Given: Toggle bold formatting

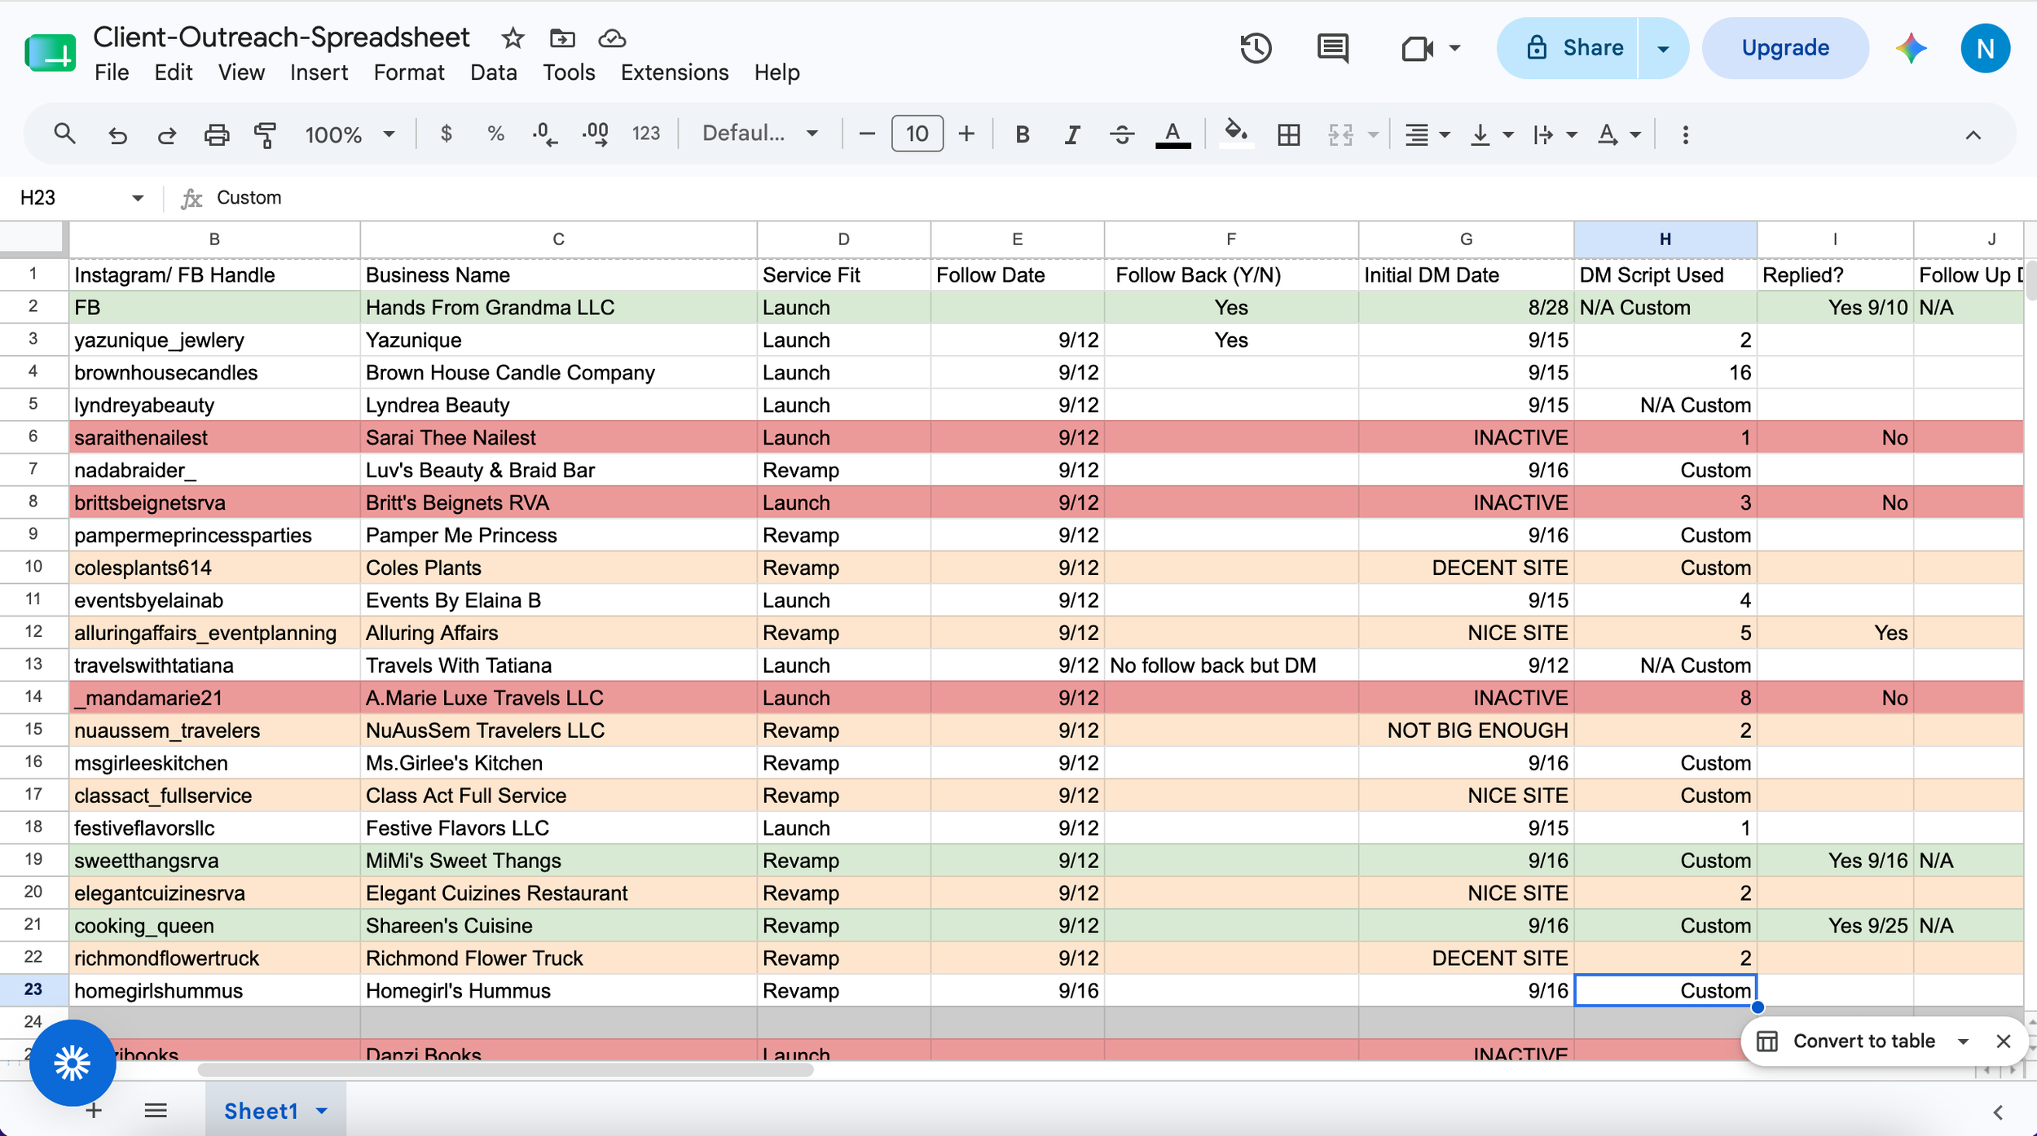Looking at the screenshot, I should click(x=1022, y=134).
